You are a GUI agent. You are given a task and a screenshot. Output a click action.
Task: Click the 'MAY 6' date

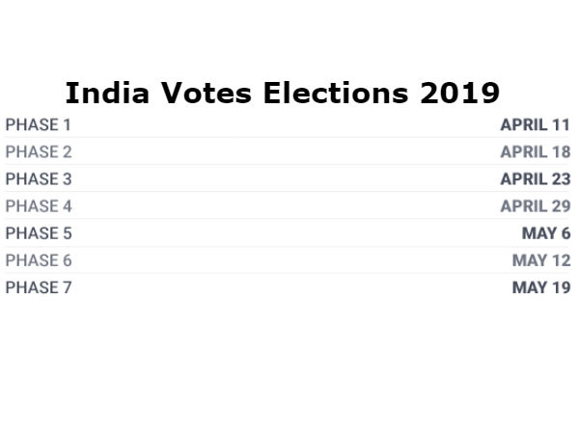point(546,232)
